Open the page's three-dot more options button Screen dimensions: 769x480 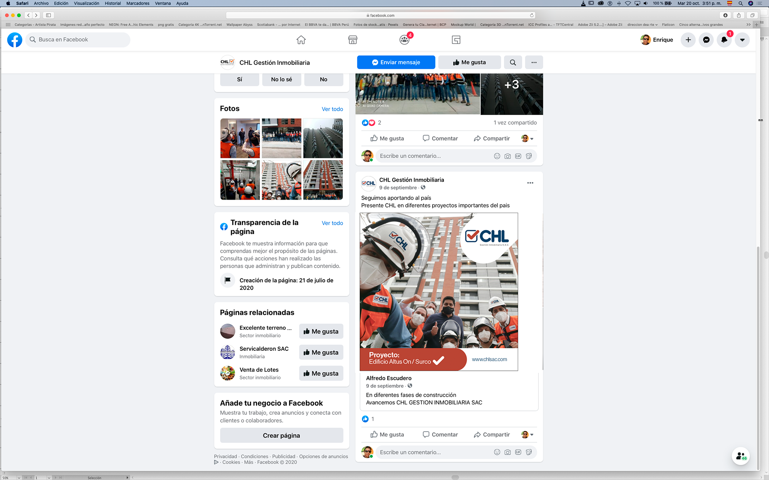click(534, 62)
